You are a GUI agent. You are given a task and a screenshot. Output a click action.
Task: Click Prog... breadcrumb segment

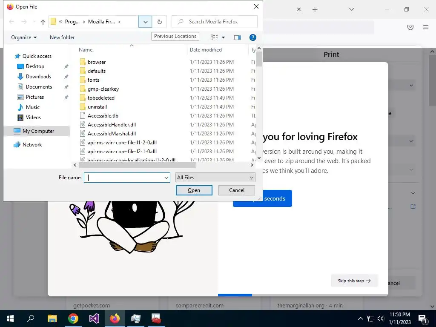click(x=72, y=22)
